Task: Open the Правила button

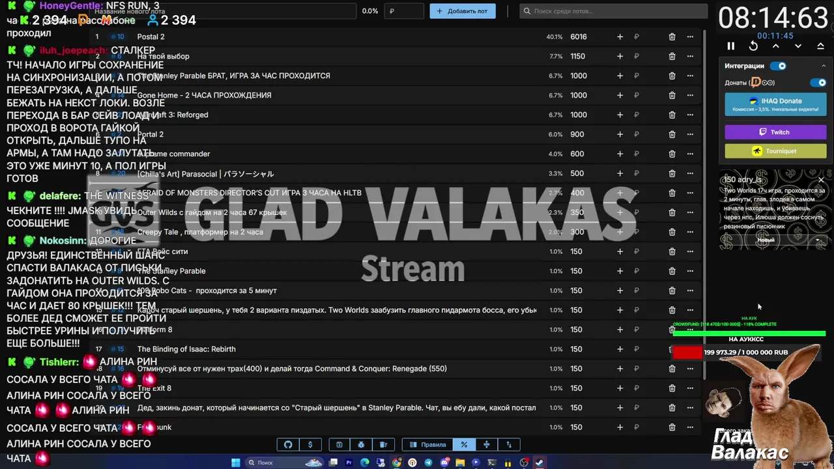Action: pos(428,445)
